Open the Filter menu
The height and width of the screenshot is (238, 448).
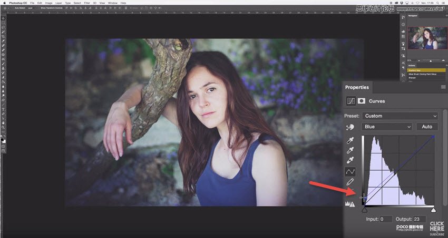click(86, 3)
